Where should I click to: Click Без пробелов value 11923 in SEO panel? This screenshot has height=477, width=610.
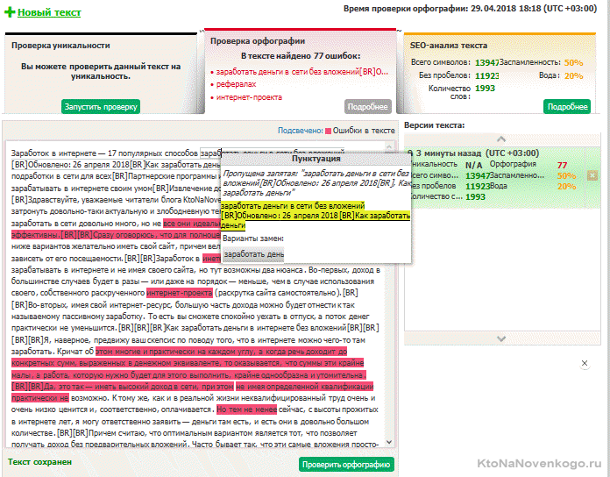486,75
